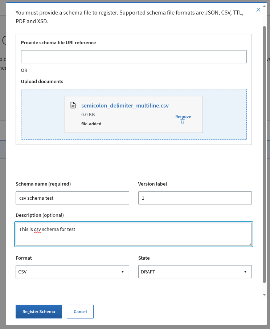This screenshot has height=329, width=270.
Task: Expand the State dropdown showing DRAFT
Action: click(x=195, y=272)
